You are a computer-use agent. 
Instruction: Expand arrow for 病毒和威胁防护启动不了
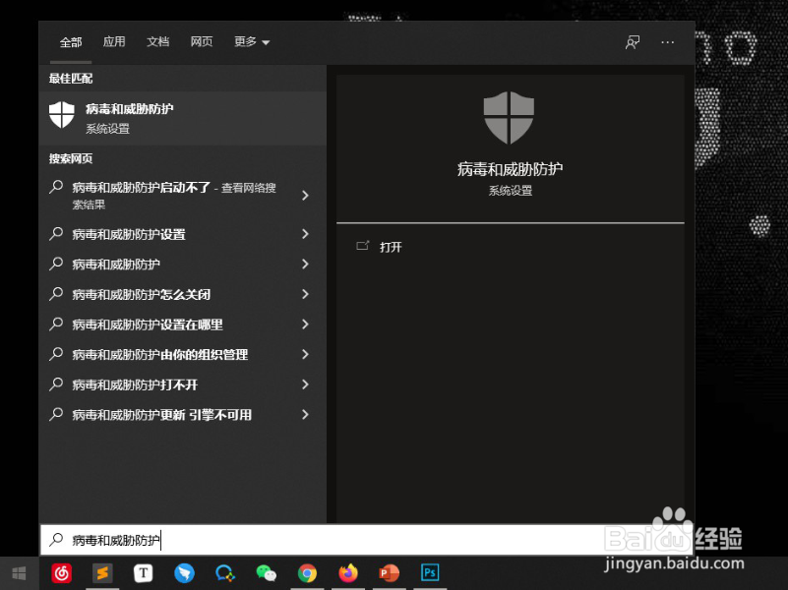coord(305,196)
